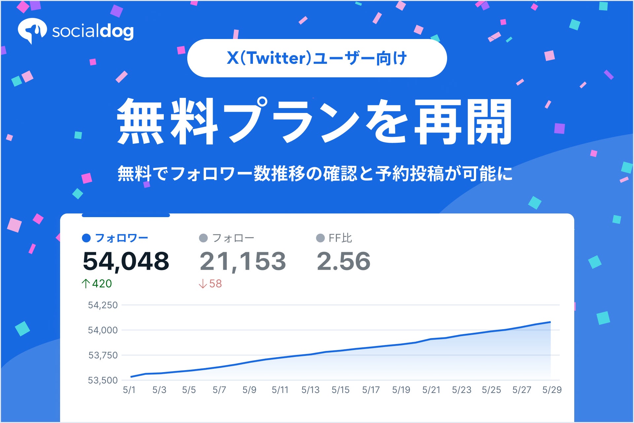Click the 21,153 follow count
634x423 pixels.
[243, 261]
